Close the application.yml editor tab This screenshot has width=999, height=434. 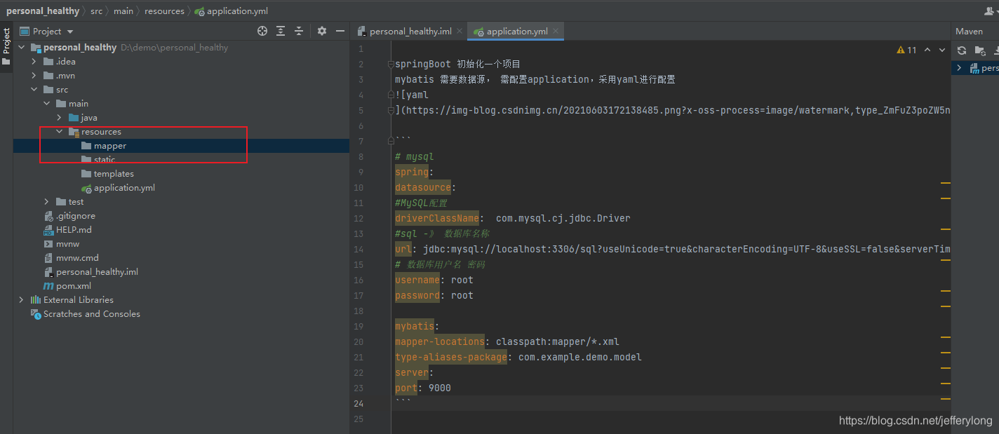556,31
